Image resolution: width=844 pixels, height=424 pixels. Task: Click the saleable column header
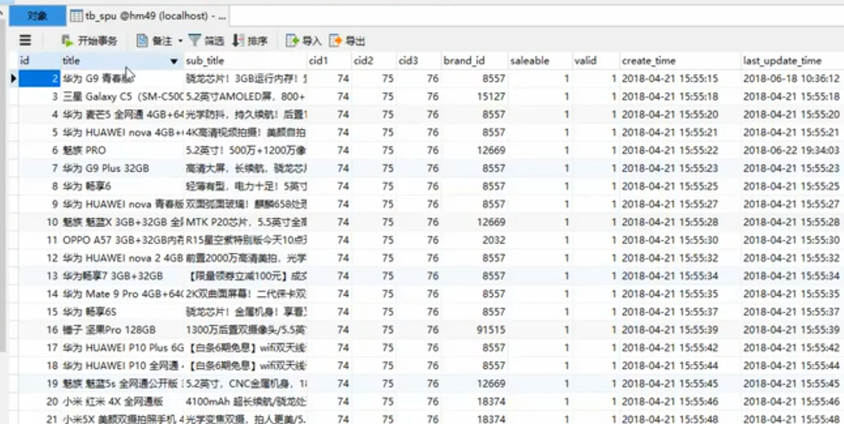click(x=540, y=60)
